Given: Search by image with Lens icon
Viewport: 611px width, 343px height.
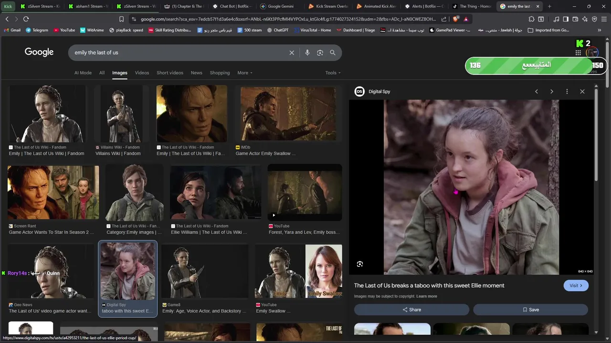Looking at the screenshot, I should 320,52.
